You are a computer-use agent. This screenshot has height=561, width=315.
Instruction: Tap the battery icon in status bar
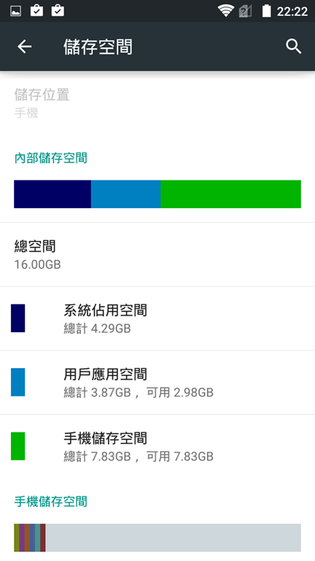click(266, 11)
